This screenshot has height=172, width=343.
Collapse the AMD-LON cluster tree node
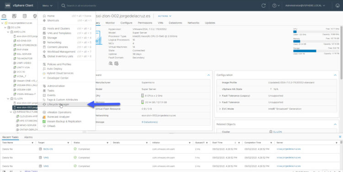(8, 32)
